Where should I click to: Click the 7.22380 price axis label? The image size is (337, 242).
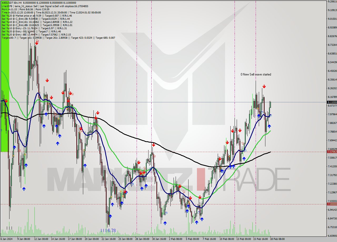[332, 184]
